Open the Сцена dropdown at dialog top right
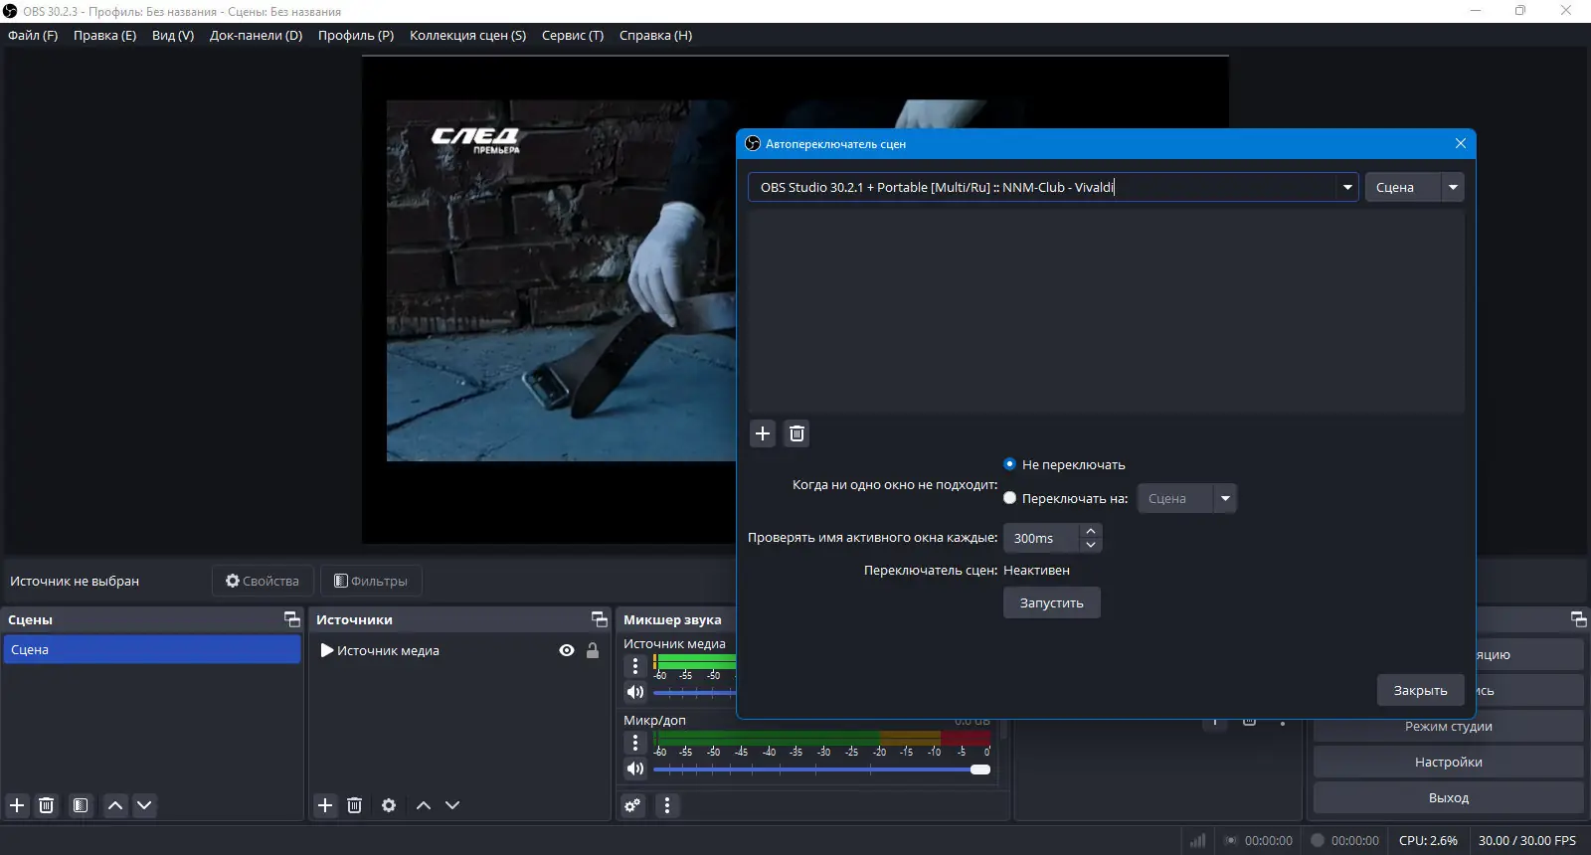This screenshot has height=855, width=1591. [1453, 187]
